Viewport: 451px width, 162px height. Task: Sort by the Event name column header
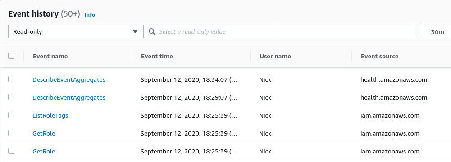click(x=50, y=56)
